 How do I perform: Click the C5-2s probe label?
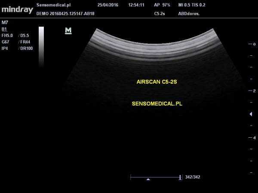coord(160,14)
